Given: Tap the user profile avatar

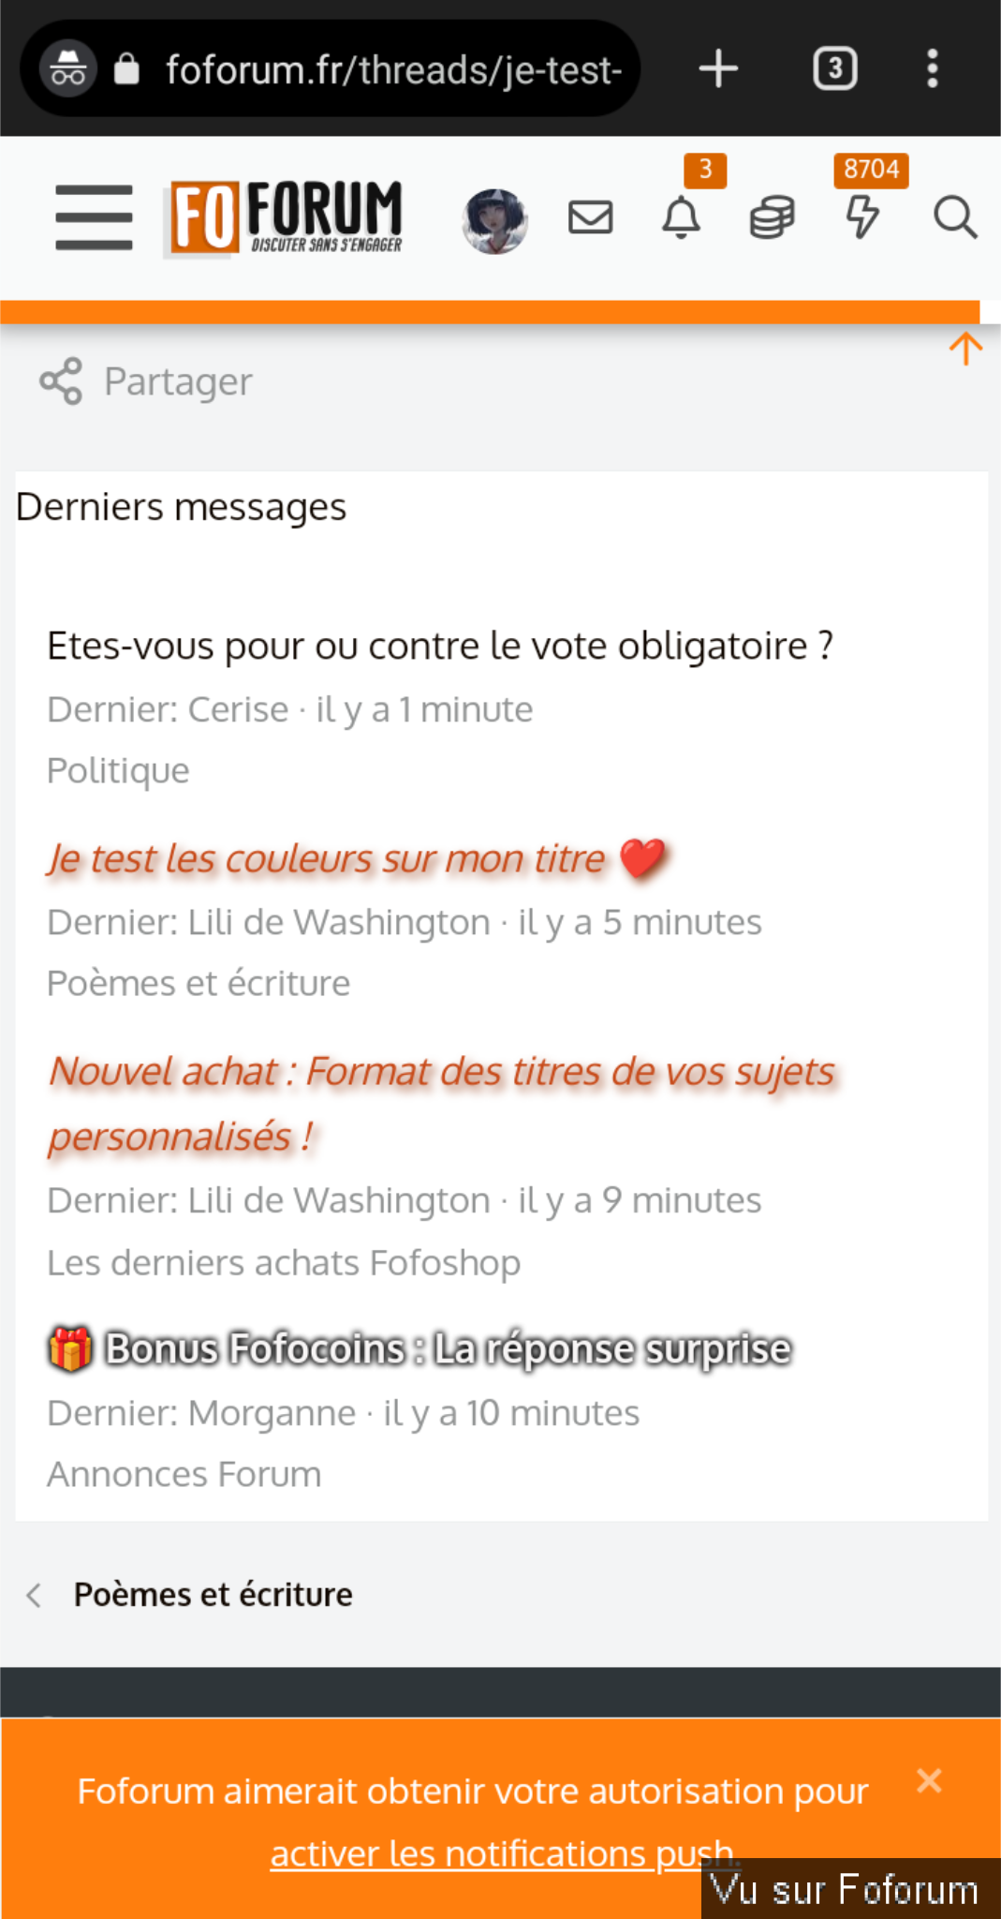Looking at the screenshot, I should [x=494, y=220].
